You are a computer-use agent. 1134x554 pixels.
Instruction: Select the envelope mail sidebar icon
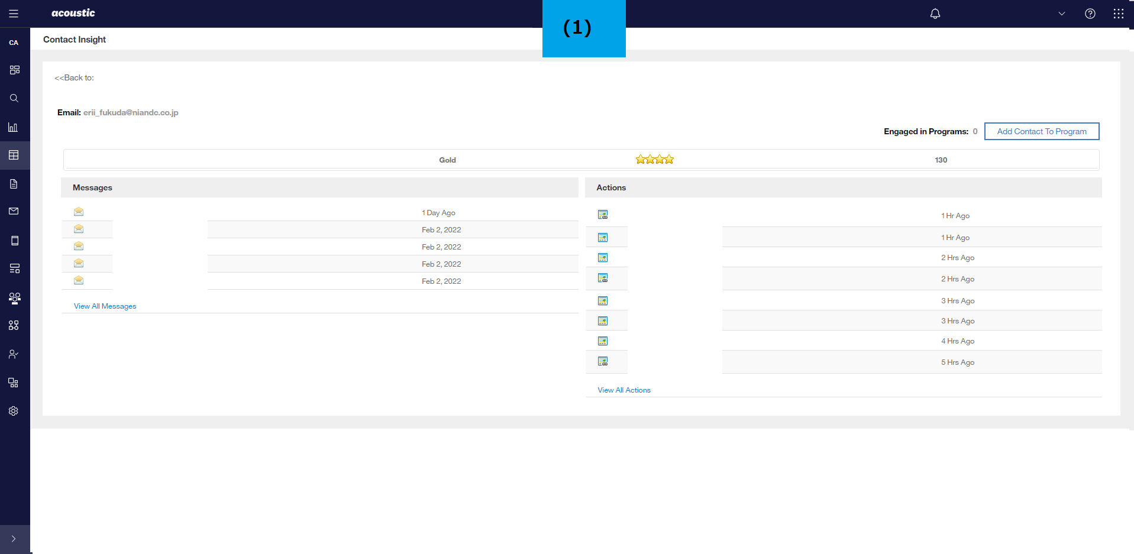pyautogui.click(x=14, y=211)
